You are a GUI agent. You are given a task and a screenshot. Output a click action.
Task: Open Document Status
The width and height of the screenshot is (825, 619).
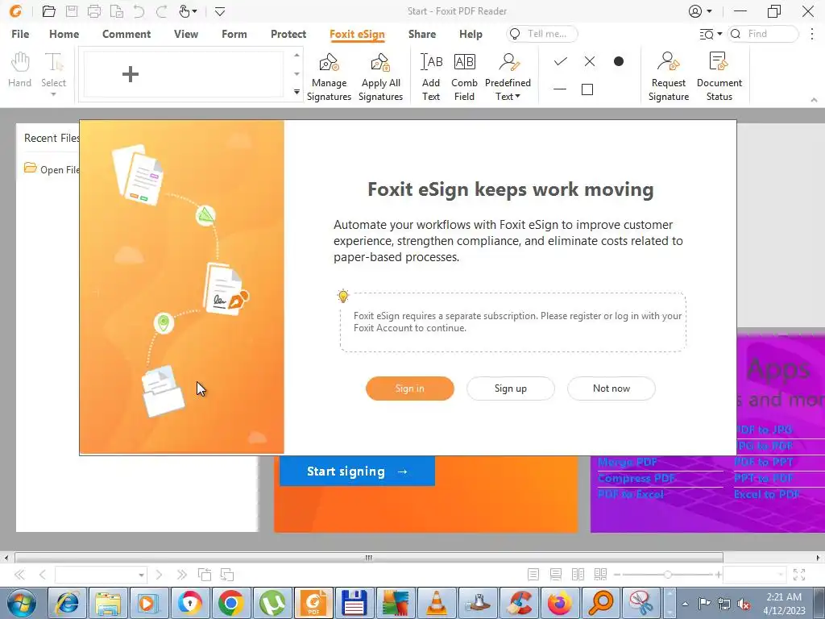click(719, 77)
